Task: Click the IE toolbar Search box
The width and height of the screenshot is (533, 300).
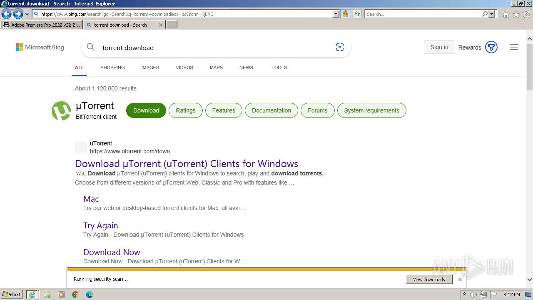Action: pos(423,14)
